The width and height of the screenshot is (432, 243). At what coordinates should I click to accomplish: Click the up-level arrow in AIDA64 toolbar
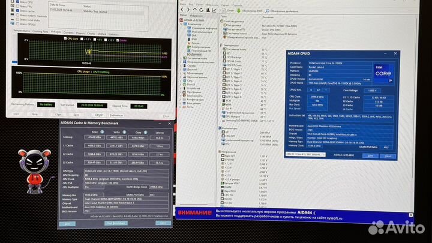click(195, 10)
